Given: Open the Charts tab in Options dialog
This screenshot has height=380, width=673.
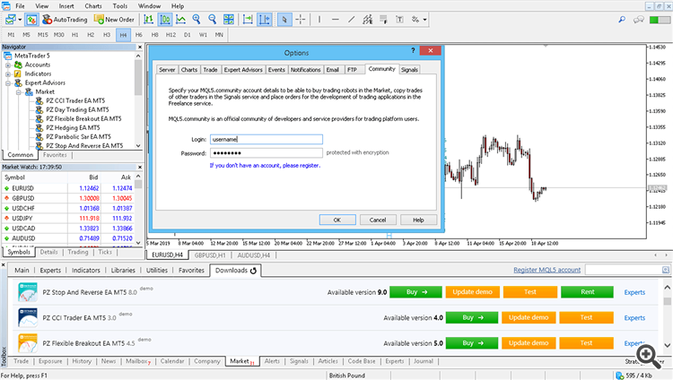Looking at the screenshot, I should [188, 70].
